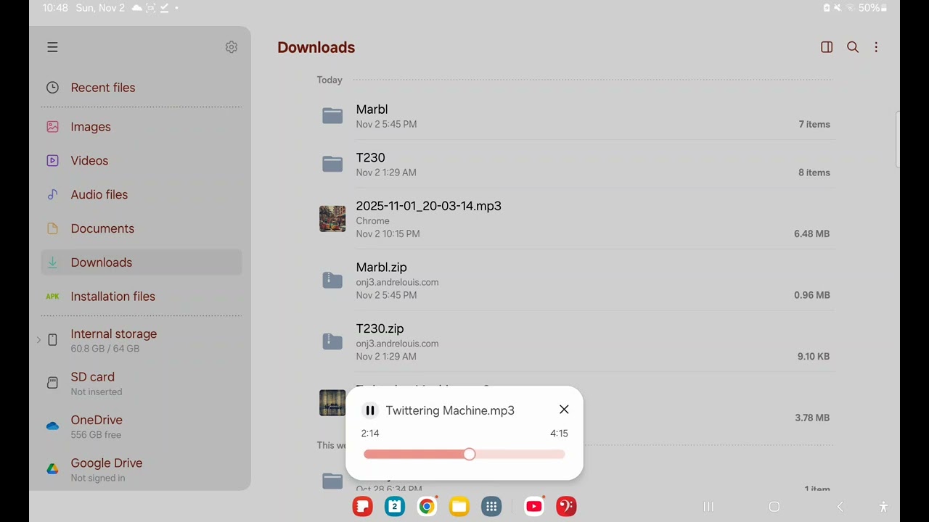Open the T230 folder icon
The height and width of the screenshot is (522, 929).
coord(332,165)
